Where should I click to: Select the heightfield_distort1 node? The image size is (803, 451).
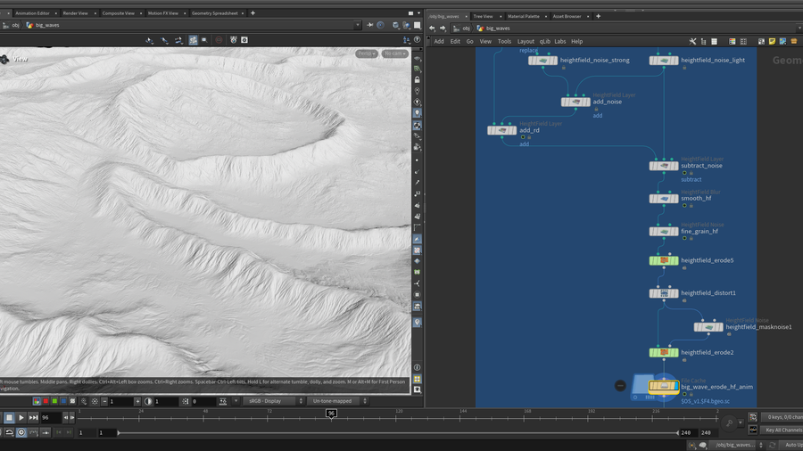point(664,293)
